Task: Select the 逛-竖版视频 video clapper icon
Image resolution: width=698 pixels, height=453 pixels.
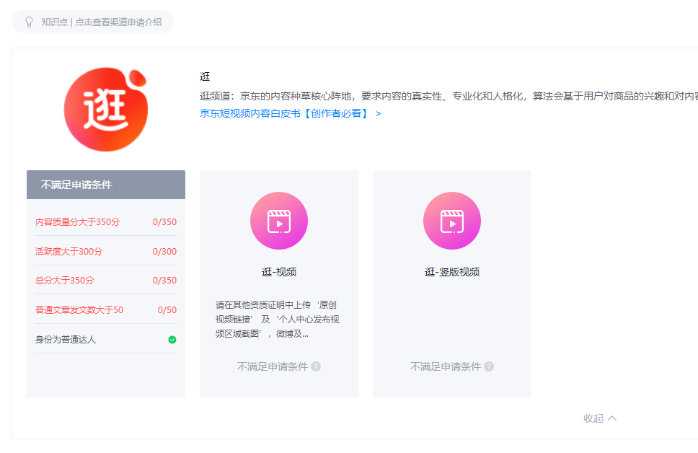Action: tap(452, 220)
